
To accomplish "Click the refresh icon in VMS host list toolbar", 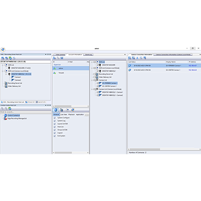I will click(14, 58).
